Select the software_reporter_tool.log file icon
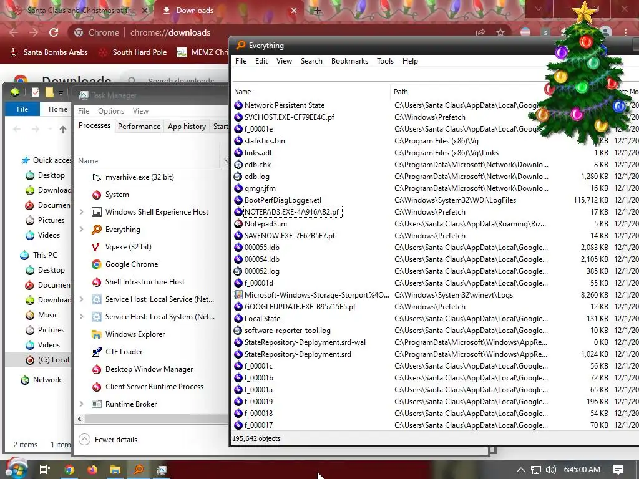Viewport: 639px width, 479px height. 238,331
